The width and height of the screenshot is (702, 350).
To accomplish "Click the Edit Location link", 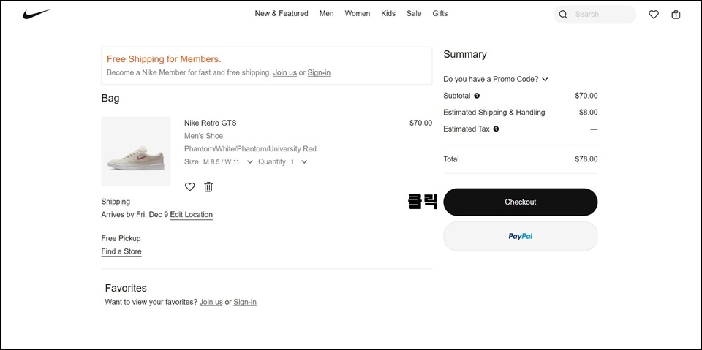I will tap(191, 214).
